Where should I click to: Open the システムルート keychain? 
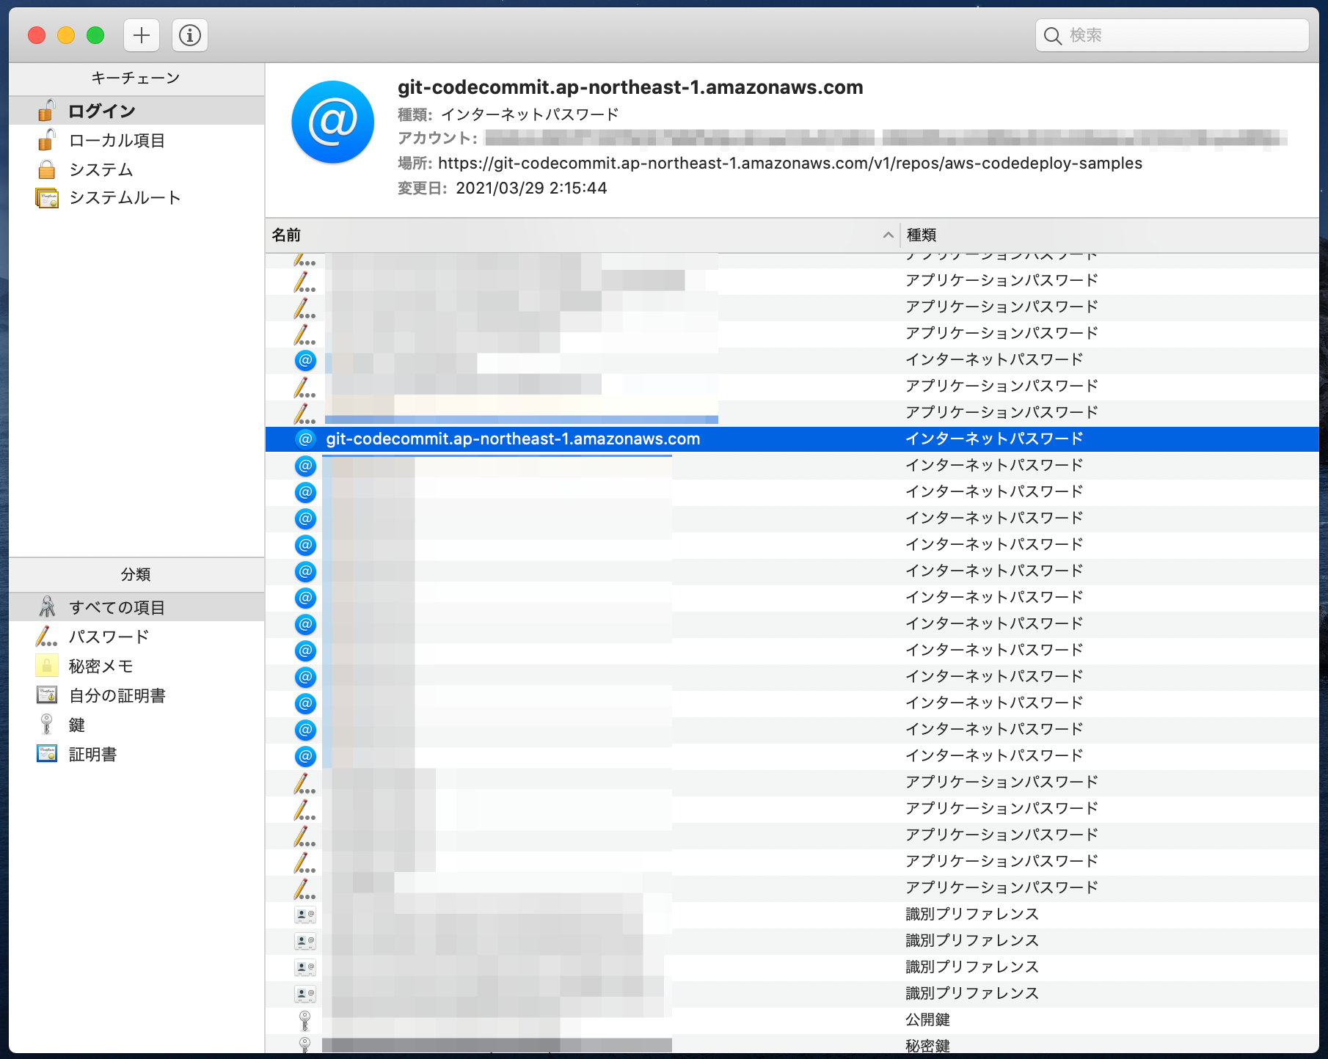(136, 198)
